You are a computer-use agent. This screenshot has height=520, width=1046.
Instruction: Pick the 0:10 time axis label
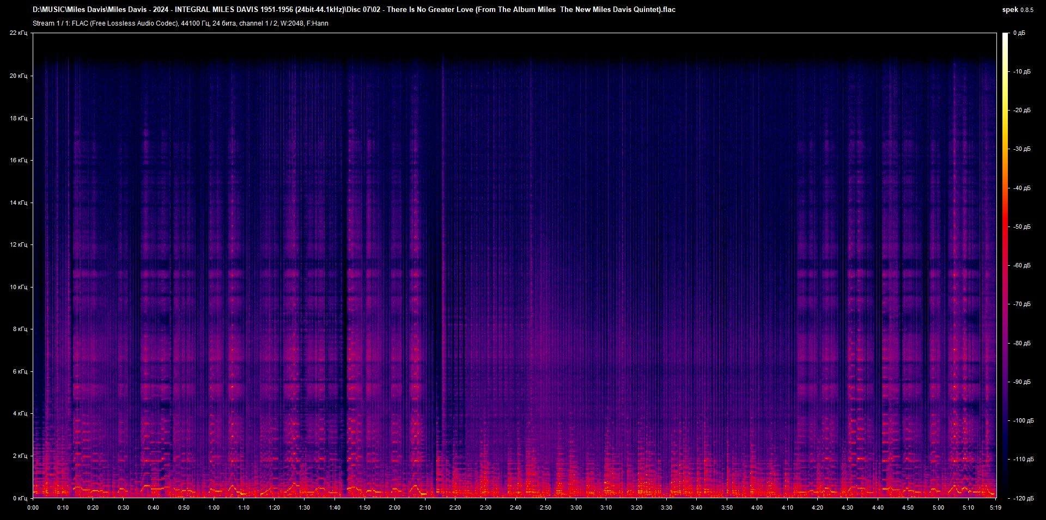pyautogui.click(x=63, y=507)
